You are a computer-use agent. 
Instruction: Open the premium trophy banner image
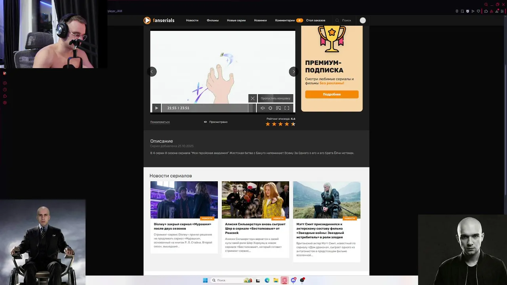point(332,39)
